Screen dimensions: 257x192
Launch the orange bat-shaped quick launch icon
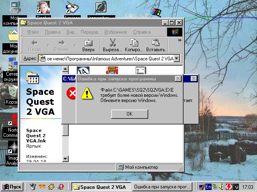click(42, 186)
